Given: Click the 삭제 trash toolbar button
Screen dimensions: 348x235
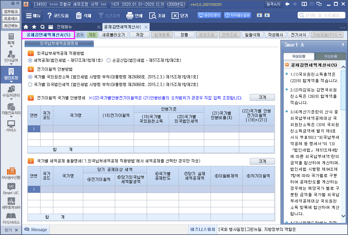Looking at the screenshot, I should pyautogui.click(x=83, y=16).
